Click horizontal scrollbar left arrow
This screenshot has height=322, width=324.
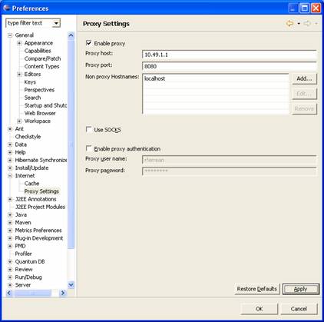pyautogui.click(x=9, y=293)
